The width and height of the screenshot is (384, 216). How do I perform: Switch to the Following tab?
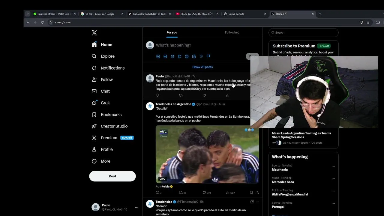232,32
